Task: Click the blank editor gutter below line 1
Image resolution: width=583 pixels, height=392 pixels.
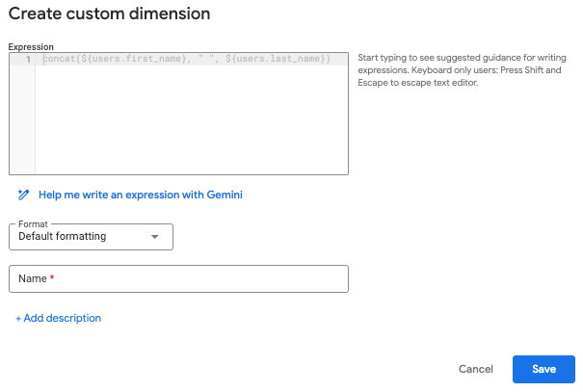Action: pos(22,119)
